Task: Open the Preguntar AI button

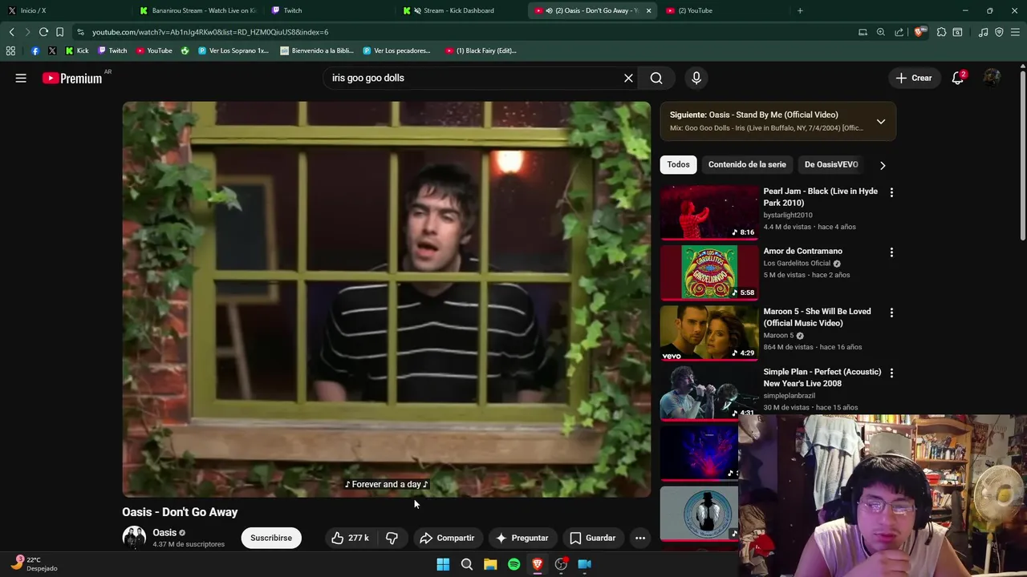Action: [522, 538]
